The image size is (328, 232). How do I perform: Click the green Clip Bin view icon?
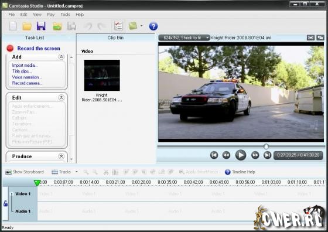(x=133, y=26)
